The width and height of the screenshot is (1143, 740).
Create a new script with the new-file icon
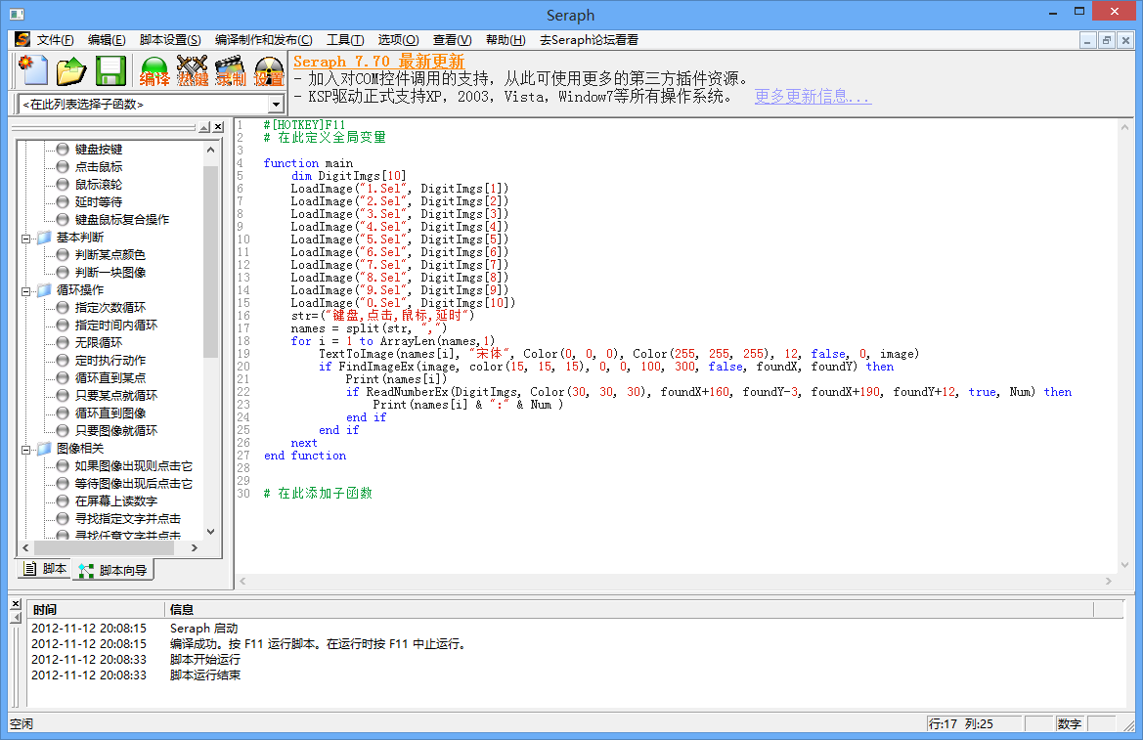click(32, 71)
